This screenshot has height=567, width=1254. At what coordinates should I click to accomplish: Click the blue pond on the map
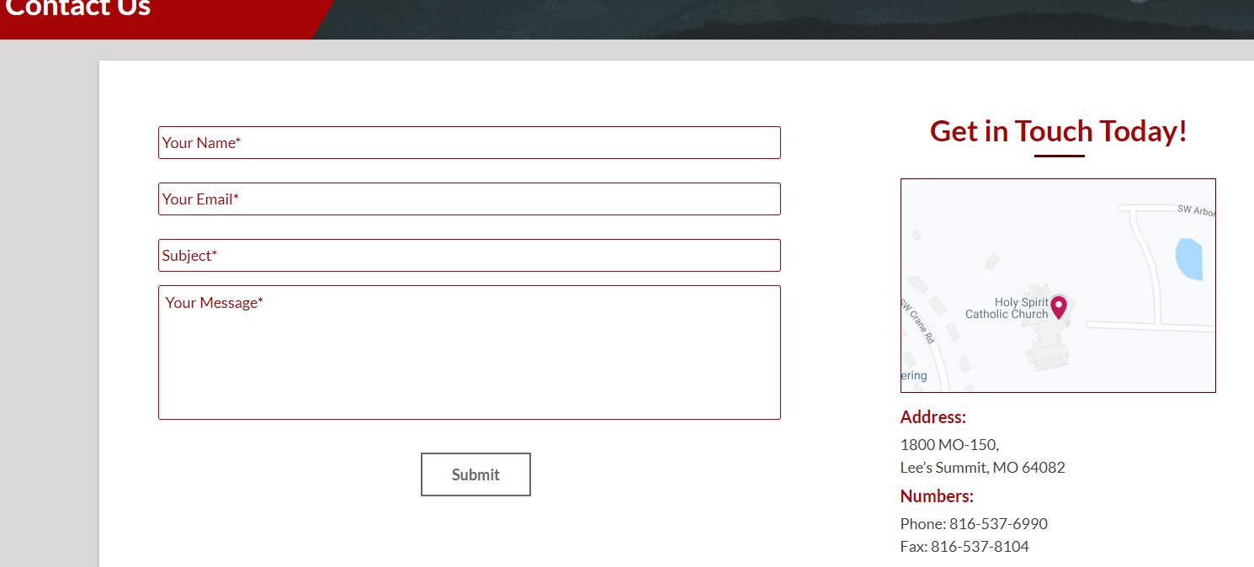tap(1188, 259)
